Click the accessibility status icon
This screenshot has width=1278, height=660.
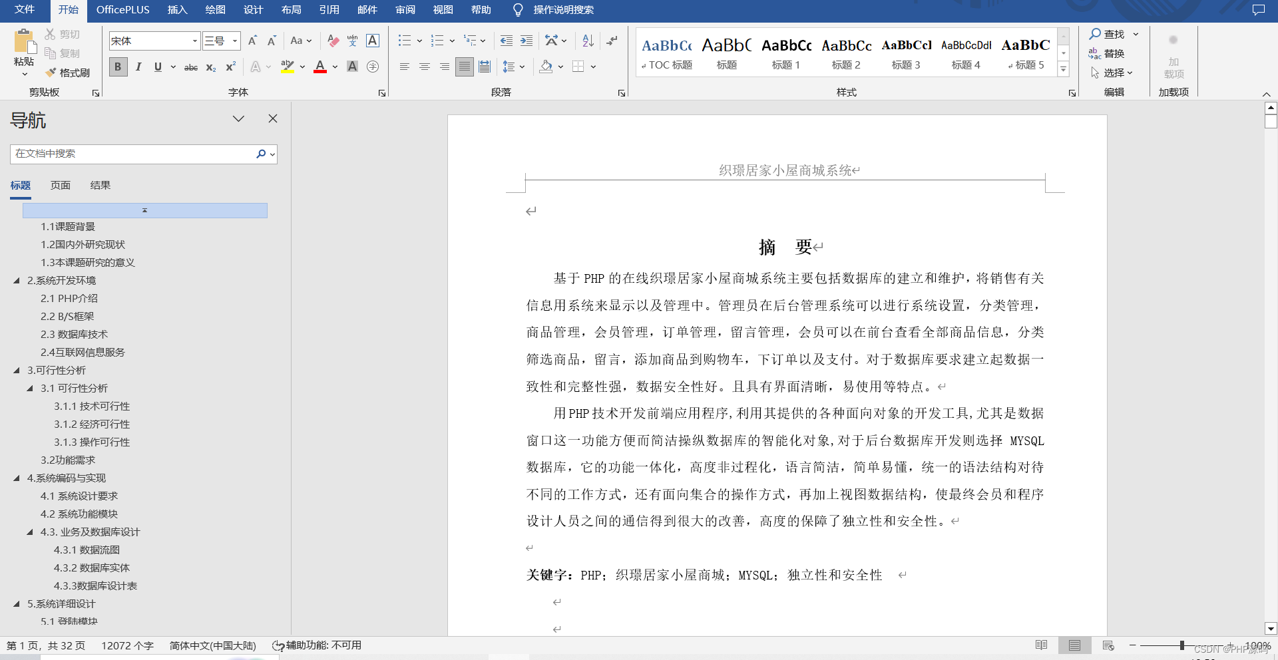coord(278,645)
